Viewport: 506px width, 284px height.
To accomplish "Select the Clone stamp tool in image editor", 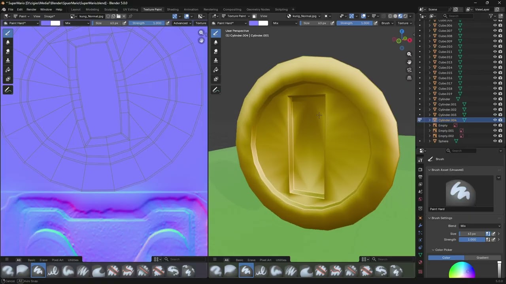I will pos(8,60).
